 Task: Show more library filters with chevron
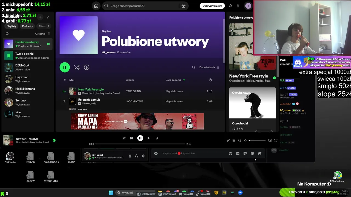coord(48,26)
